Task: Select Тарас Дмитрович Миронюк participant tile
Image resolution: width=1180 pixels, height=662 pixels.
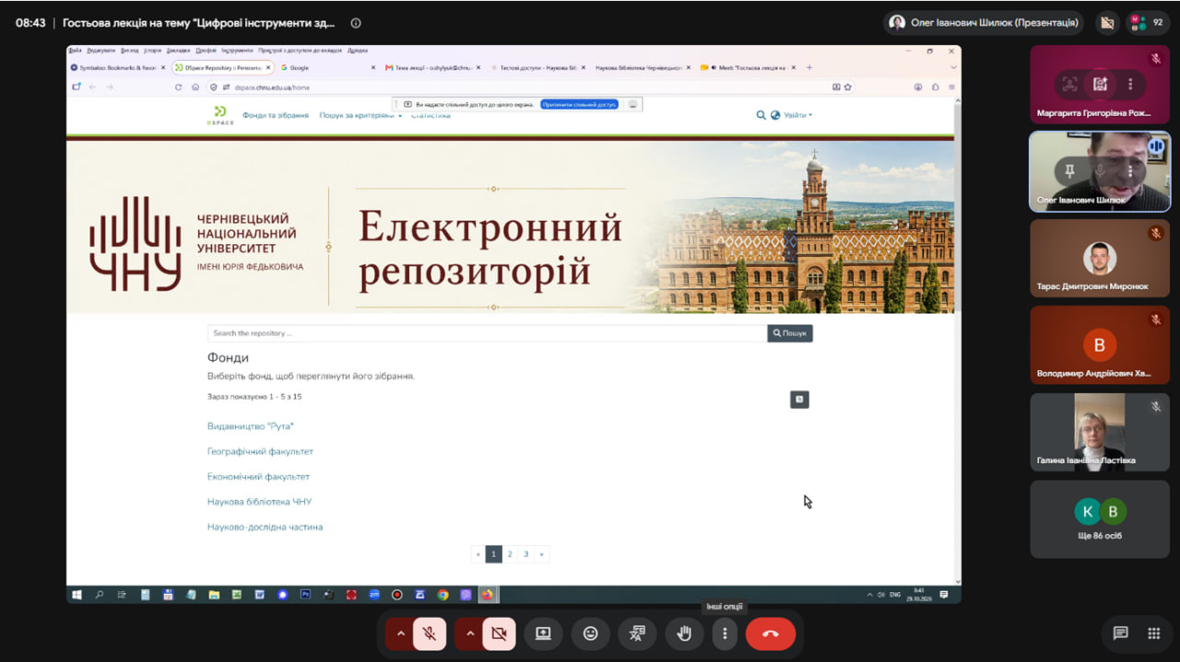Action: 1100,258
